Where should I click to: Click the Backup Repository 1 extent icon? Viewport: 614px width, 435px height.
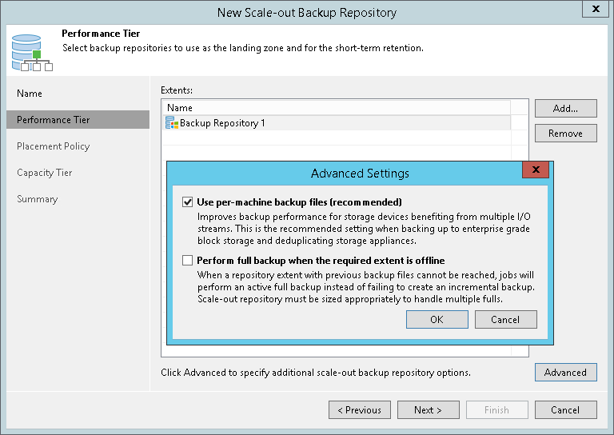pyautogui.click(x=172, y=123)
